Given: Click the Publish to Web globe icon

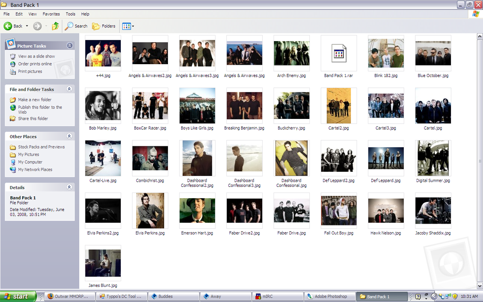Looking at the screenshot, I should (13, 107).
